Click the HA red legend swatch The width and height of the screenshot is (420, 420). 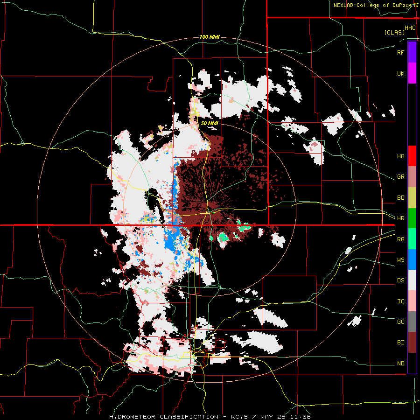pos(412,156)
